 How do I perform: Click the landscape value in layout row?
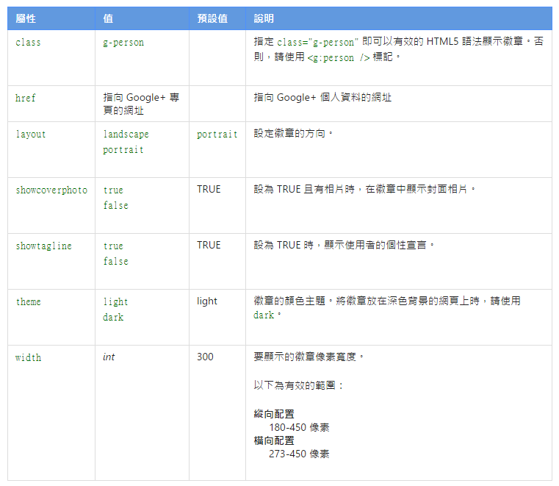(x=126, y=135)
